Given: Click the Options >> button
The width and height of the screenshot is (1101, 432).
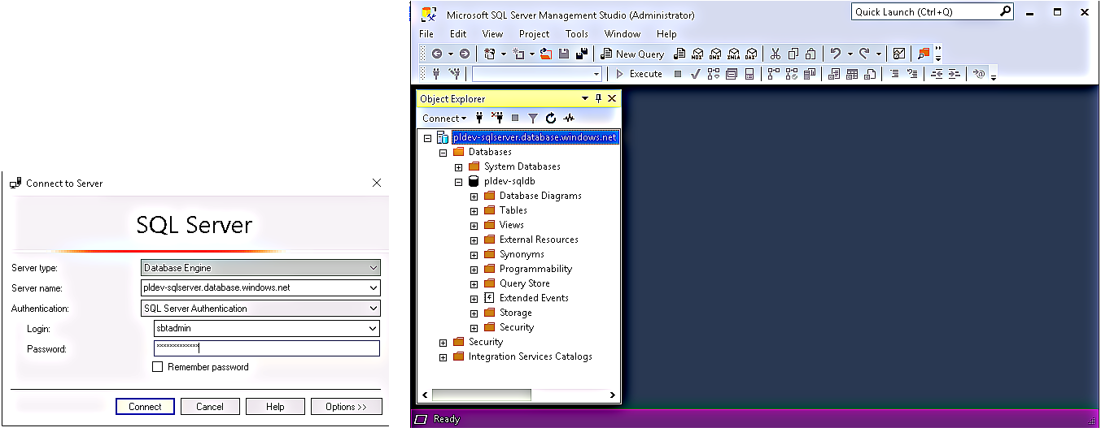Looking at the screenshot, I should (x=347, y=407).
